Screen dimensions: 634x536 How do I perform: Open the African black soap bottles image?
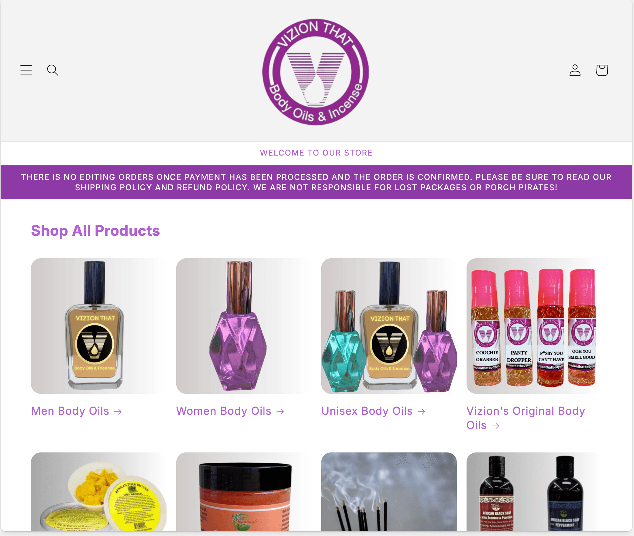click(534, 492)
